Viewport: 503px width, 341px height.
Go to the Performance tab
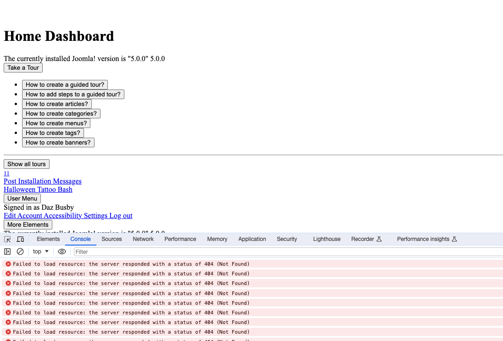pyautogui.click(x=180, y=239)
